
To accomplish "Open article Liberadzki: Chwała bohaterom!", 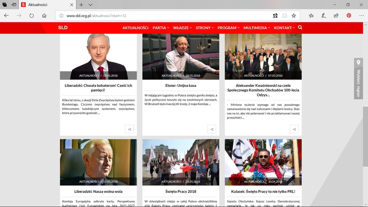I will tap(98, 88).
